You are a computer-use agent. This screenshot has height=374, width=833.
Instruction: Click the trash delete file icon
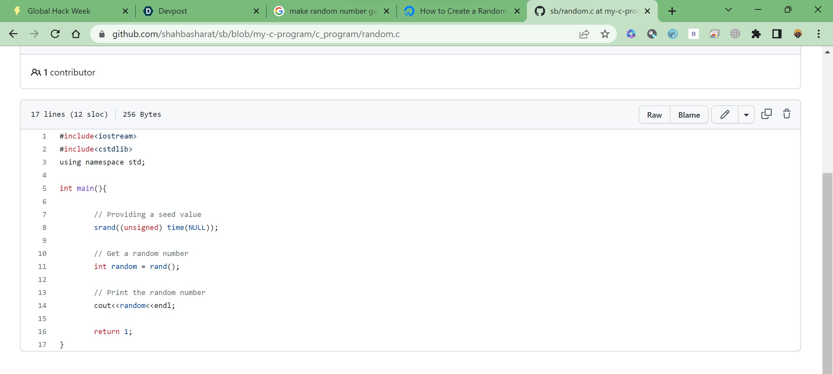[x=786, y=114]
